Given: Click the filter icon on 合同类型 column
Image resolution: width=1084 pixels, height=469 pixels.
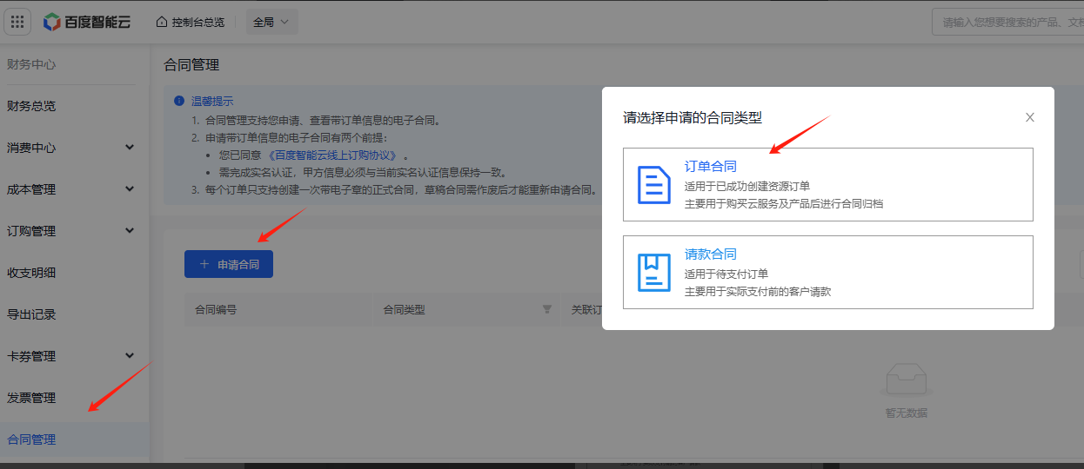Looking at the screenshot, I should click(547, 309).
